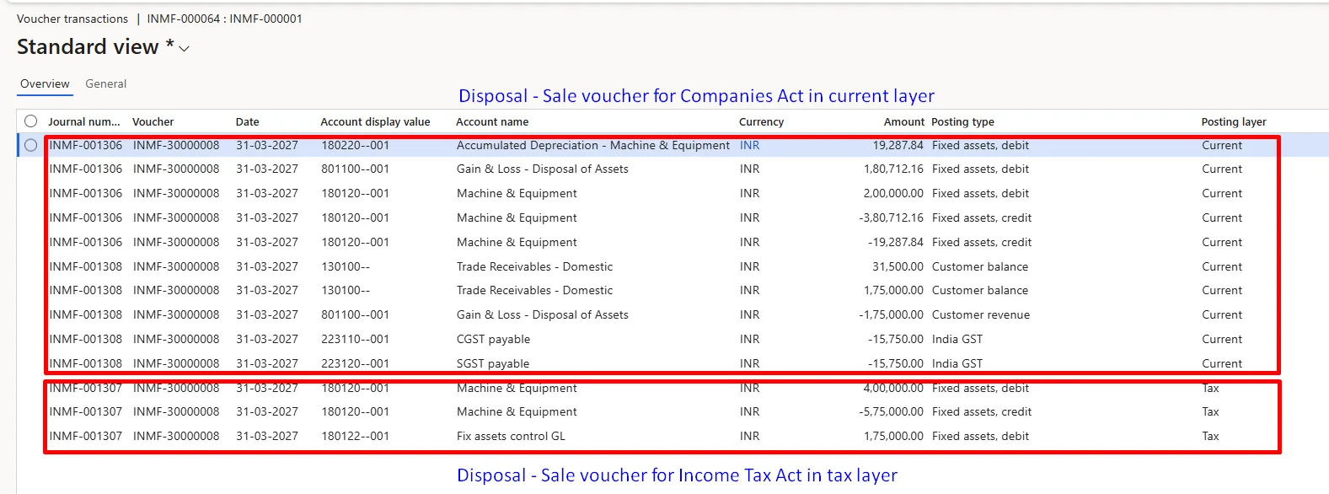
Task: Sort by Journal number column header
Action: coord(84,122)
